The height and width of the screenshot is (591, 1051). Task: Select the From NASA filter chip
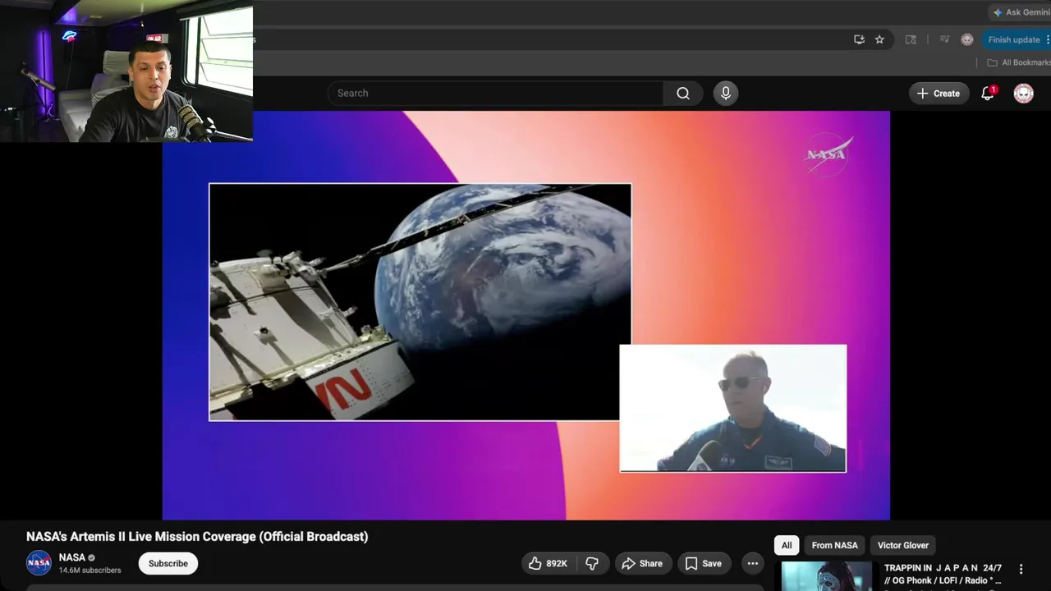834,545
